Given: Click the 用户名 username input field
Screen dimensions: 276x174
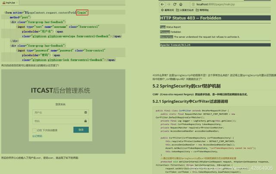Looking at the screenshot, I should click(60, 112).
